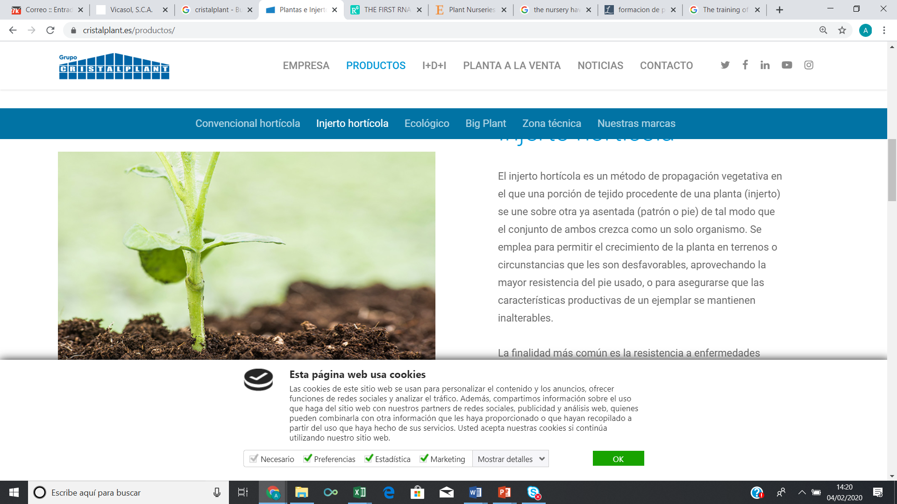Uncheck the Estadística cookie checkbox

[369, 459]
